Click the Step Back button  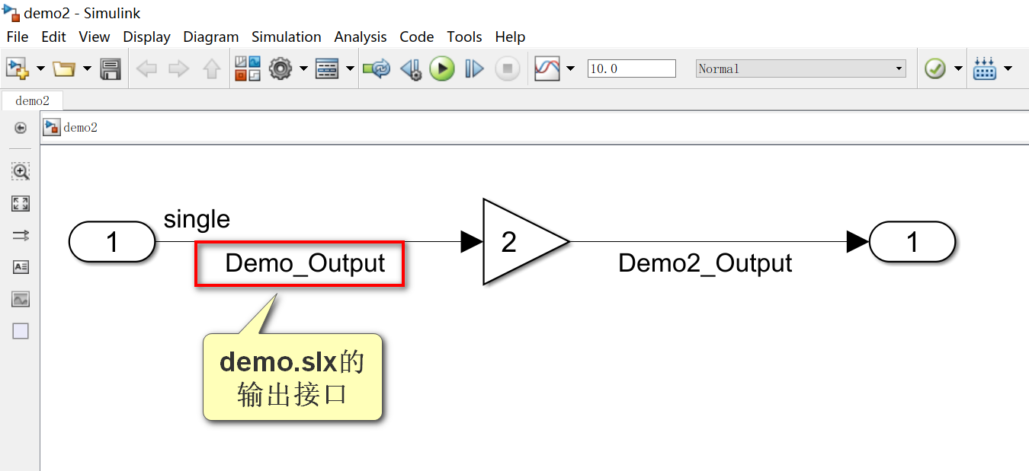tap(411, 69)
